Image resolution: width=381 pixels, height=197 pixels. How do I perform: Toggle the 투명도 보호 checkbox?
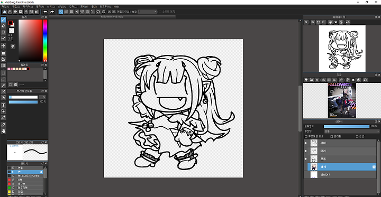306,137
